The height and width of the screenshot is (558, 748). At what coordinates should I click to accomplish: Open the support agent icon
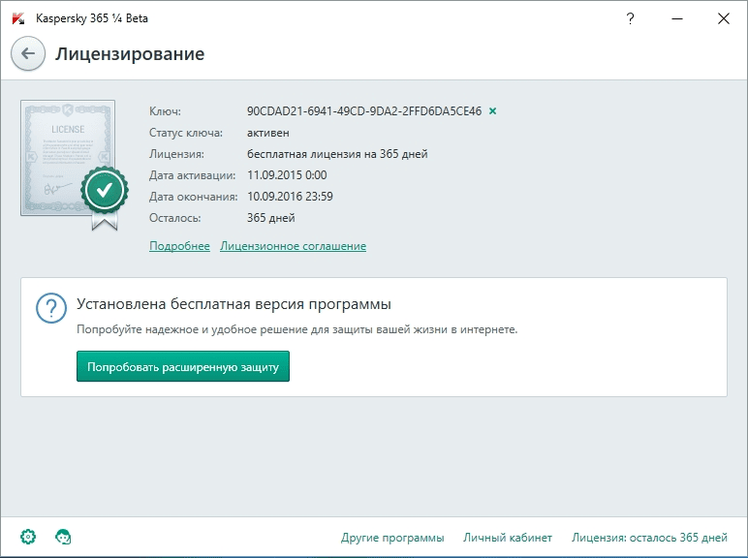[x=63, y=537]
